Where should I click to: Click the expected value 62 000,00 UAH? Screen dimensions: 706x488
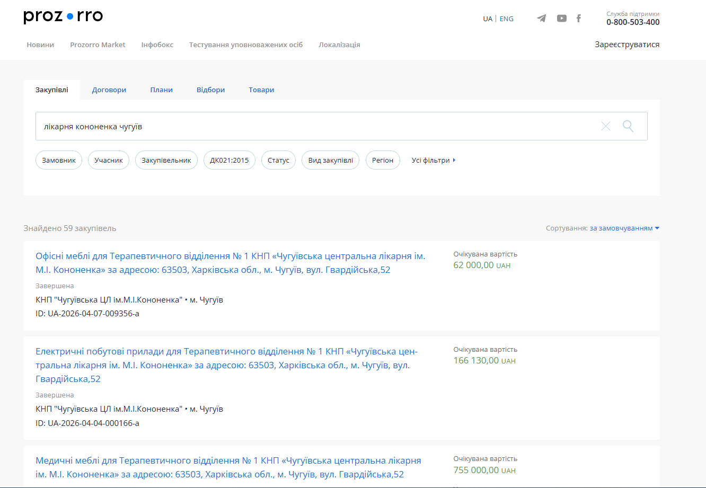point(482,265)
